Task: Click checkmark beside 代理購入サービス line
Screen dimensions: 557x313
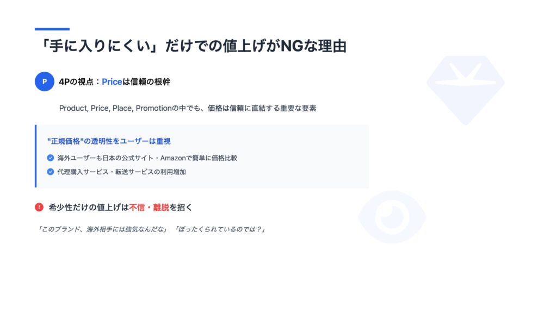Action: (x=51, y=172)
